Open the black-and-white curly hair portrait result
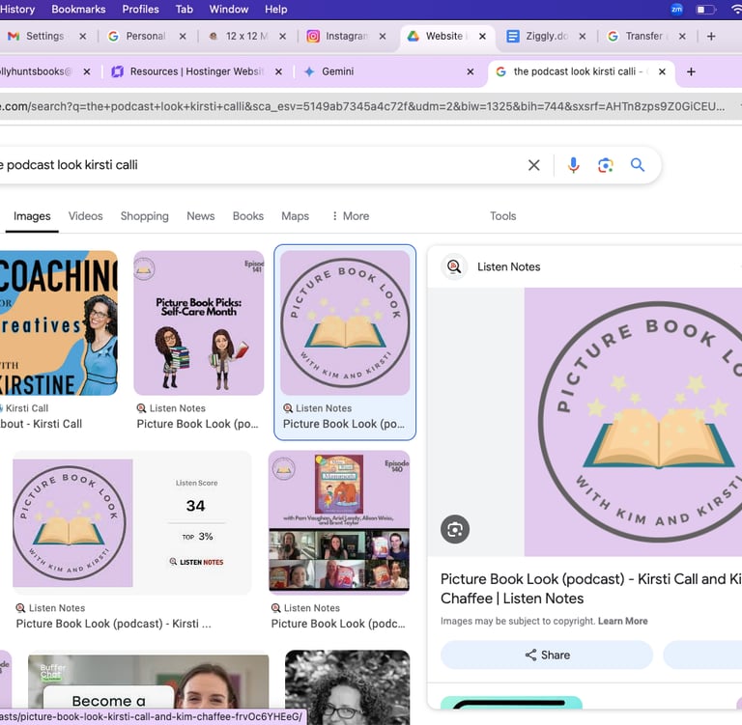This screenshot has height=725, width=742. point(348,687)
